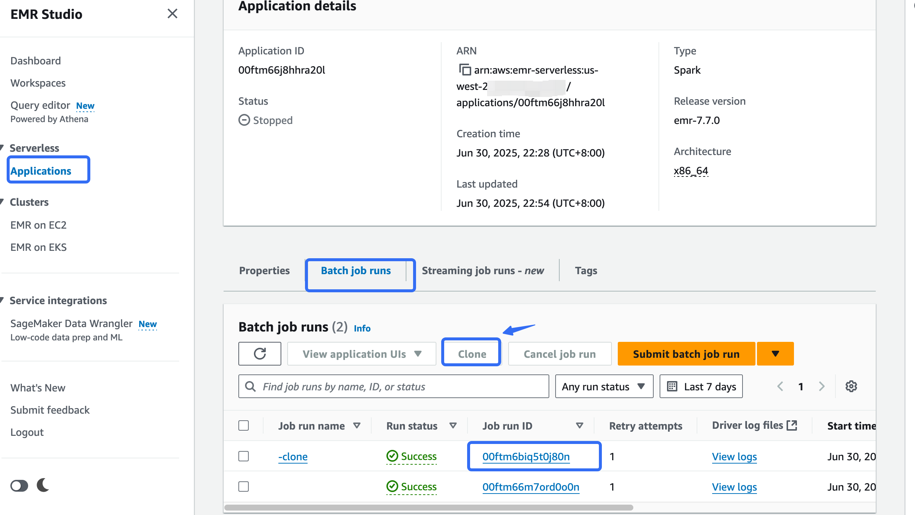
Task: Open Streaming job runs tab
Action: [x=483, y=270]
